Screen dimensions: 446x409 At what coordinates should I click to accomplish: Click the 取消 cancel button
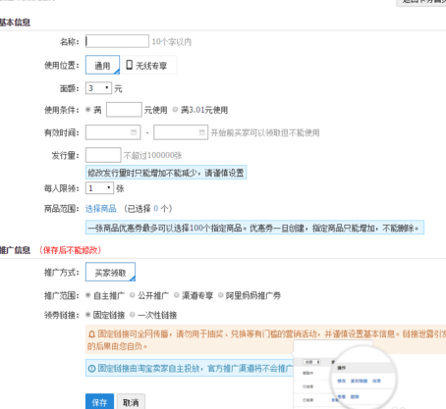131,402
